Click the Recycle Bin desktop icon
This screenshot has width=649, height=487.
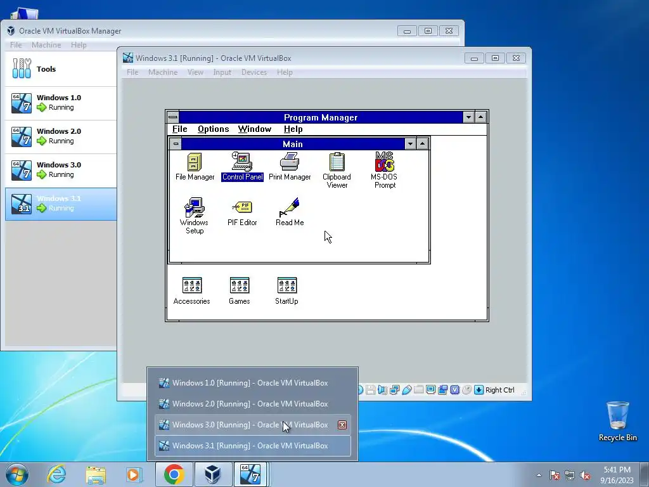click(x=617, y=421)
